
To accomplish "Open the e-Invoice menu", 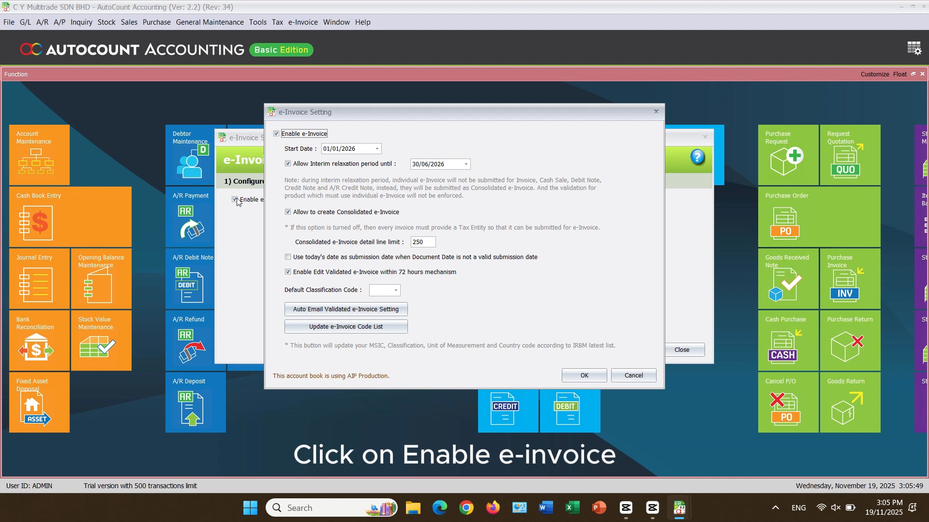I will [303, 22].
